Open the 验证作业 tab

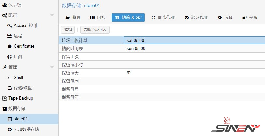(x=196, y=18)
